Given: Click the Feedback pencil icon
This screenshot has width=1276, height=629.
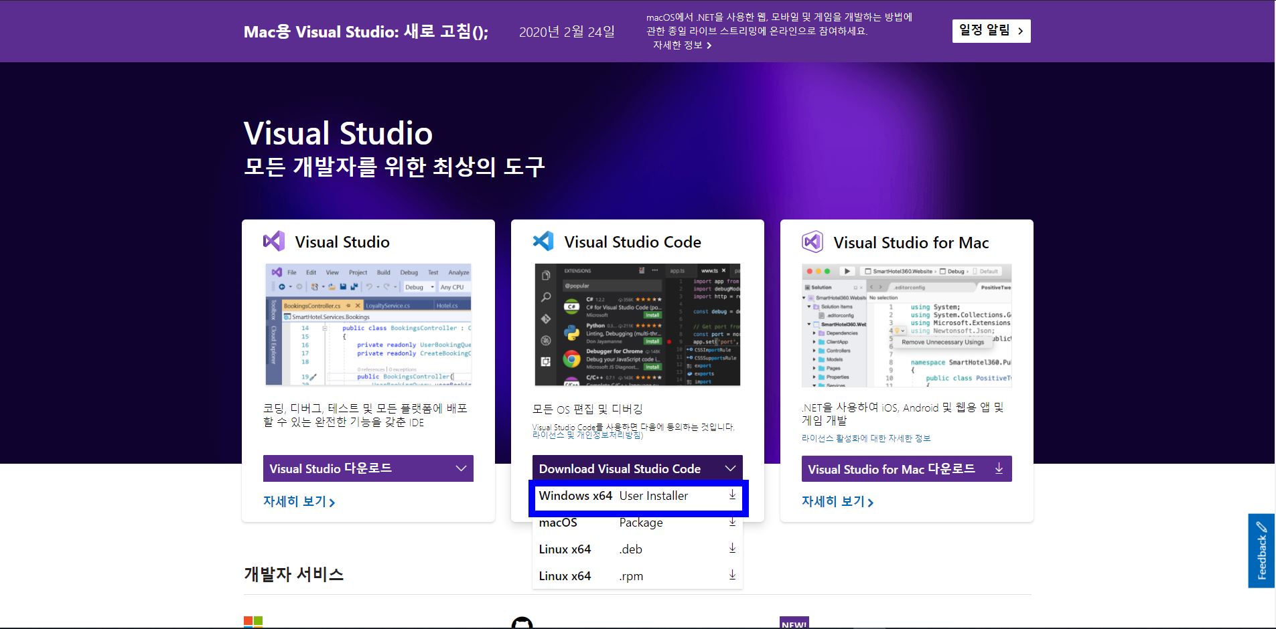Looking at the screenshot, I should pyautogui.click(x=1261, y=527).
